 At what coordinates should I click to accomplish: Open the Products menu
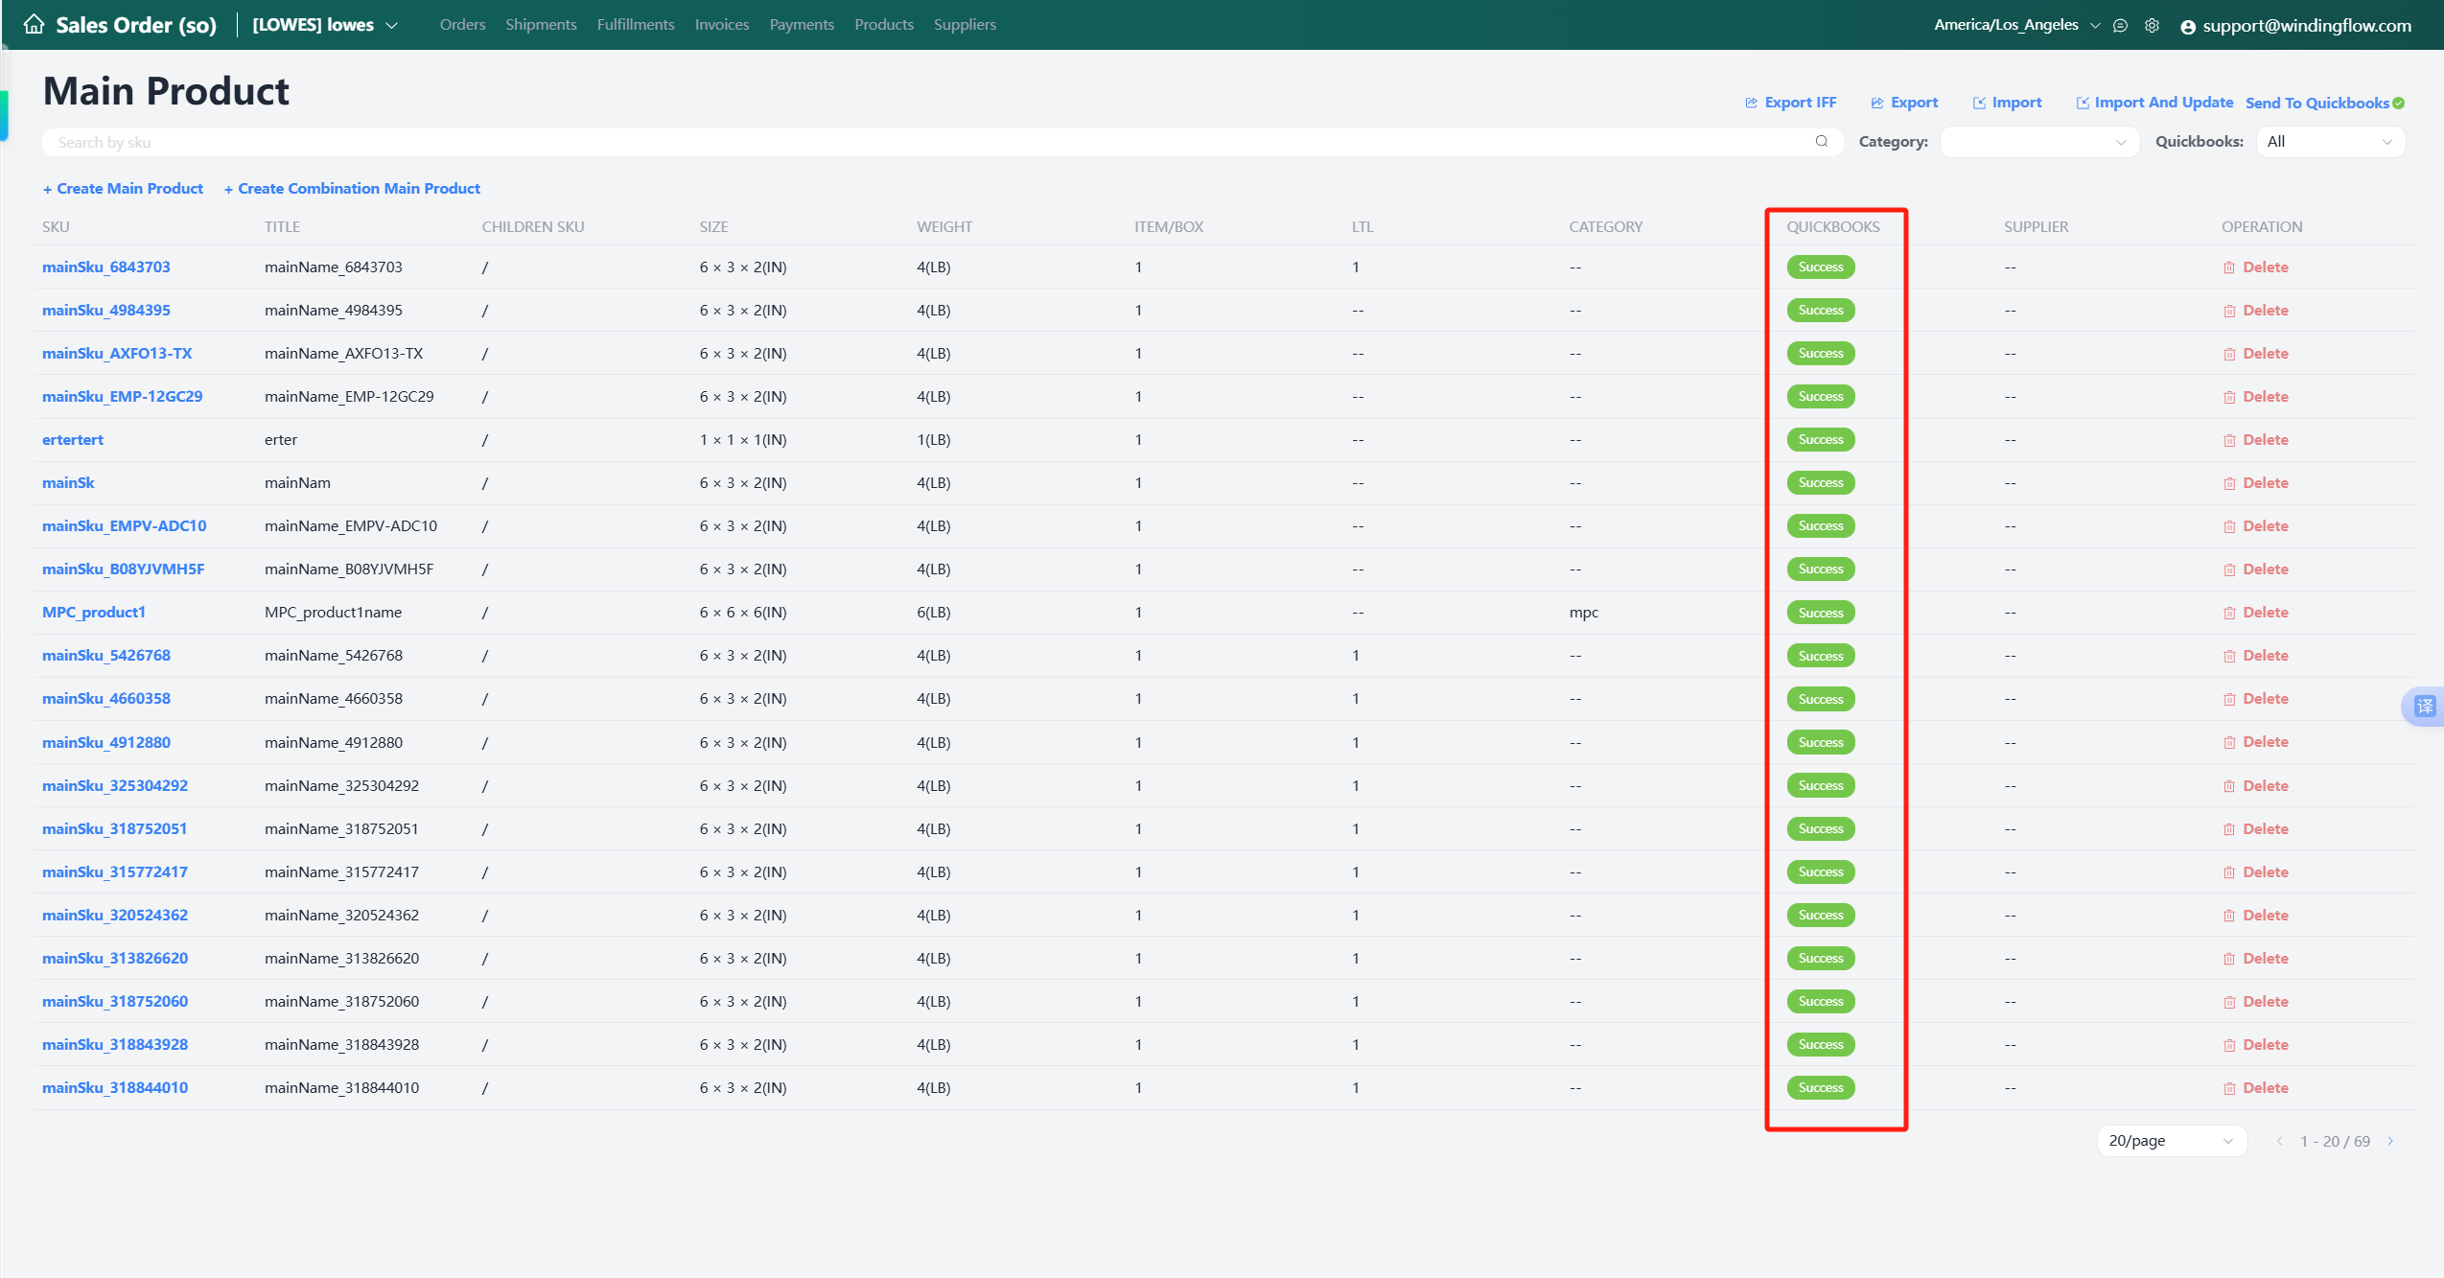(x=884, y=25)
